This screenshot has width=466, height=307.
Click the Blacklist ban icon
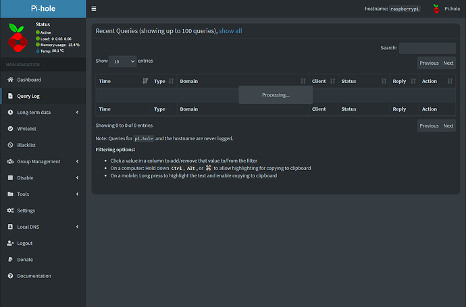coord(10,145)
